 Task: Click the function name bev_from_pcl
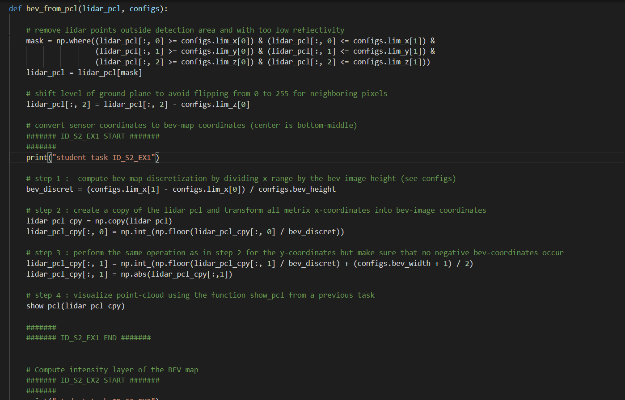(52, 9)
